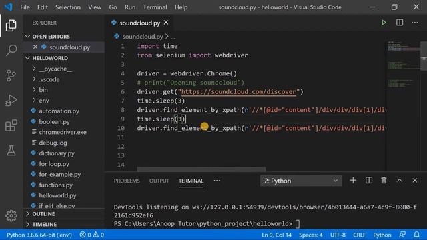Show more panel tabs ellipsis
Screen dimensions: 427x240
coord(217,181)
